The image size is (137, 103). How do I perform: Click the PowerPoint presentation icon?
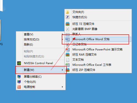click(68, 49)
